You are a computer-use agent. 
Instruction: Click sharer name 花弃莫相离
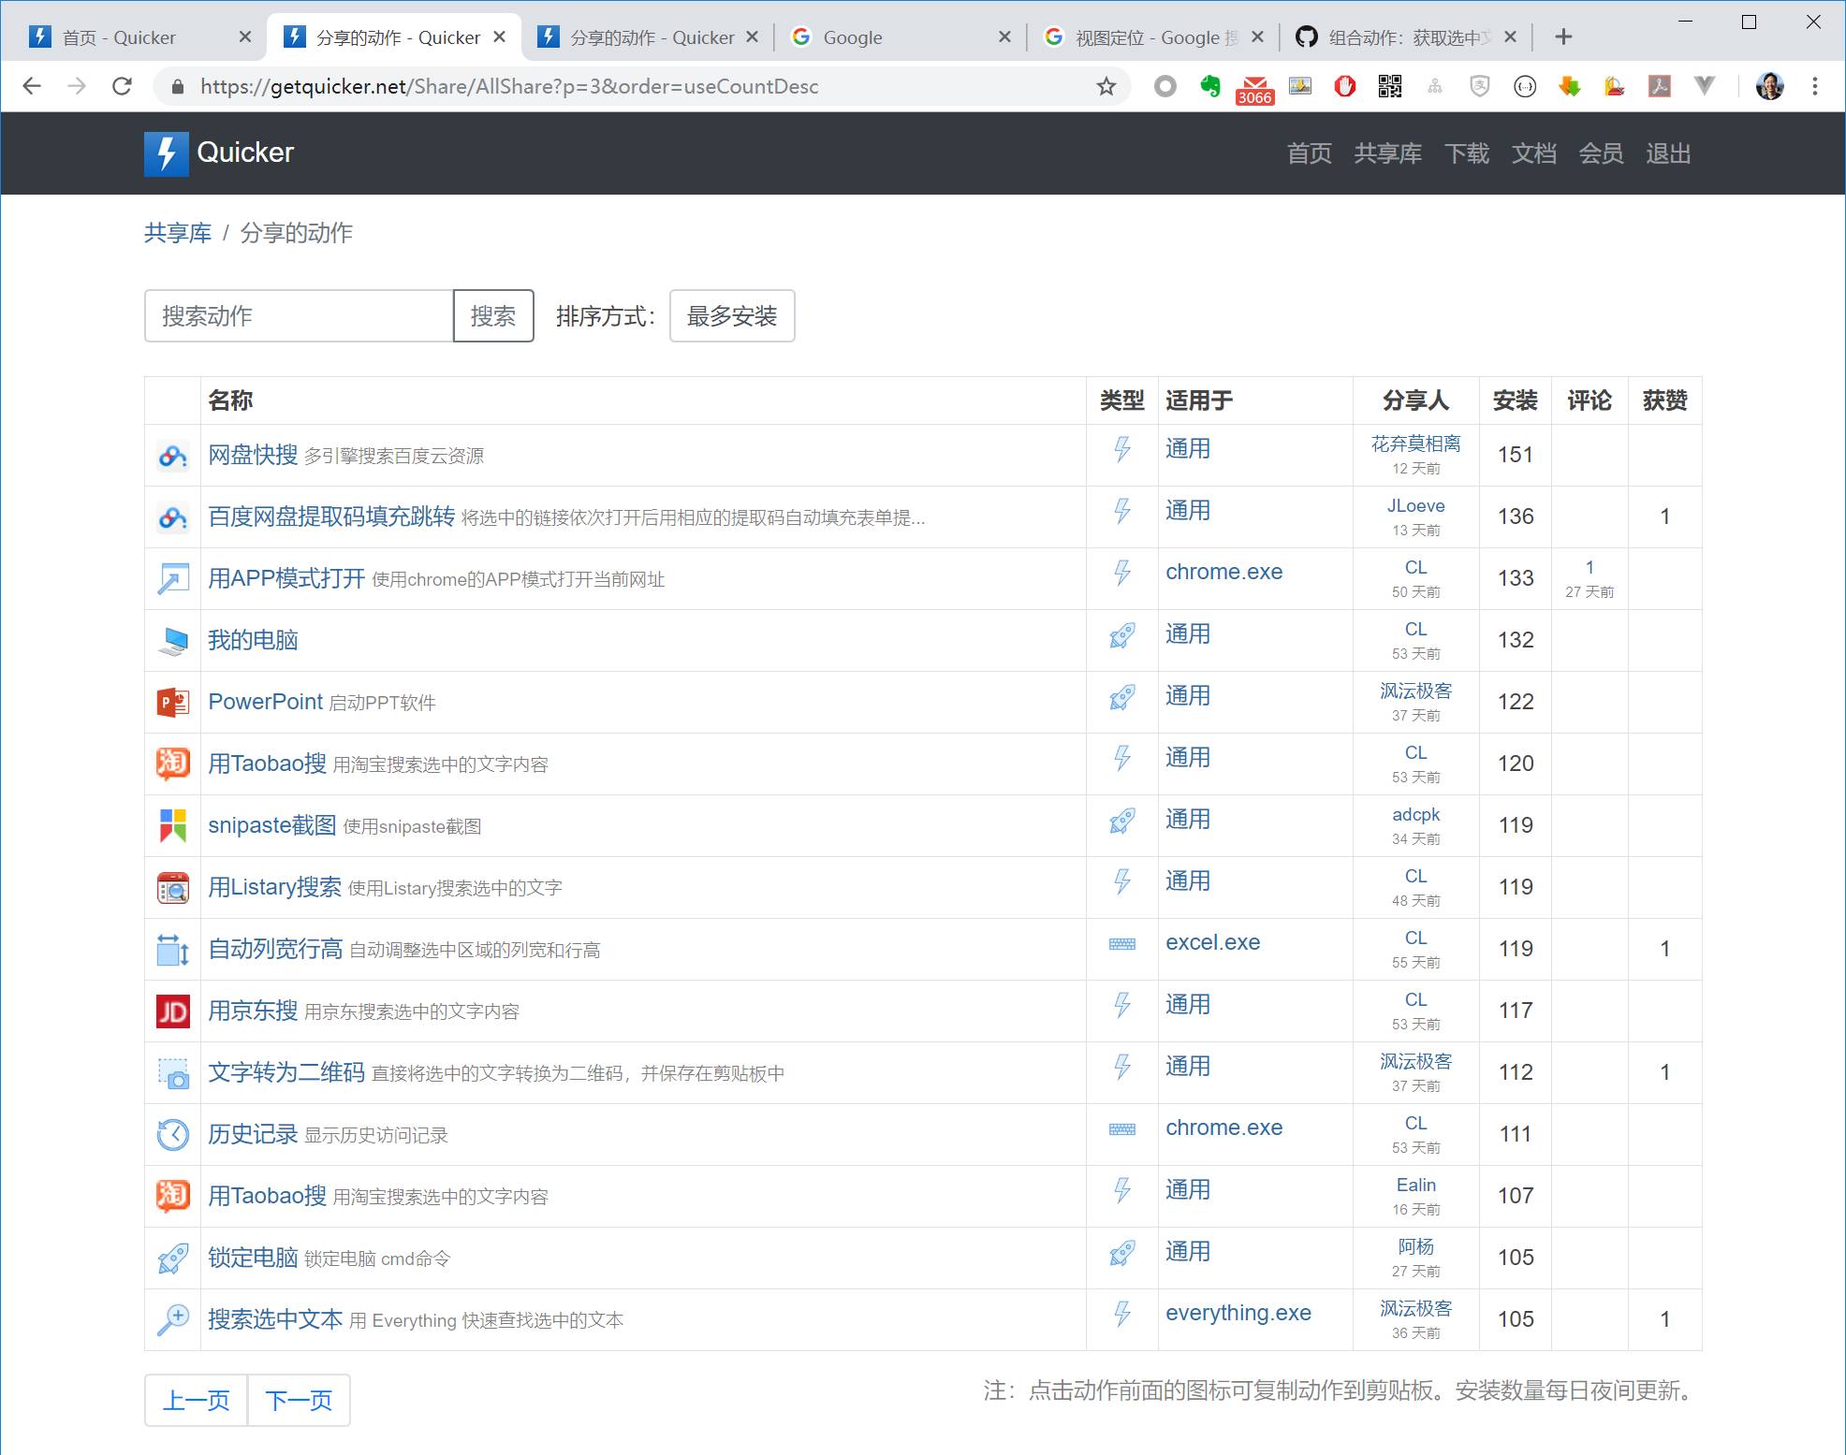1415,444
